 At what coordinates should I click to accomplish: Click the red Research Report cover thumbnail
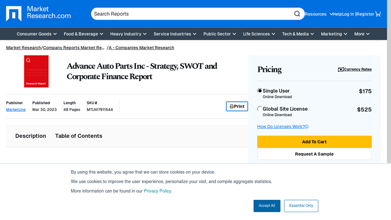click(x=36, y=71)
